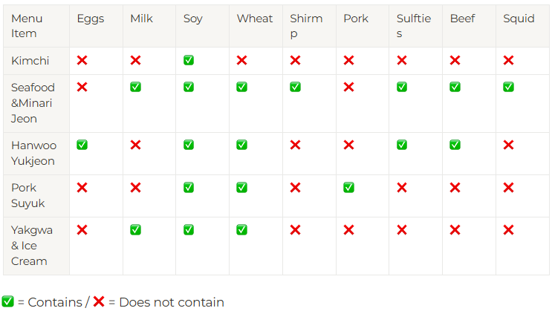Click the Hanwoo Yukjeon Beef checkmark
Viewport: 552px width, 311px height.
click(x=455, y=145)
